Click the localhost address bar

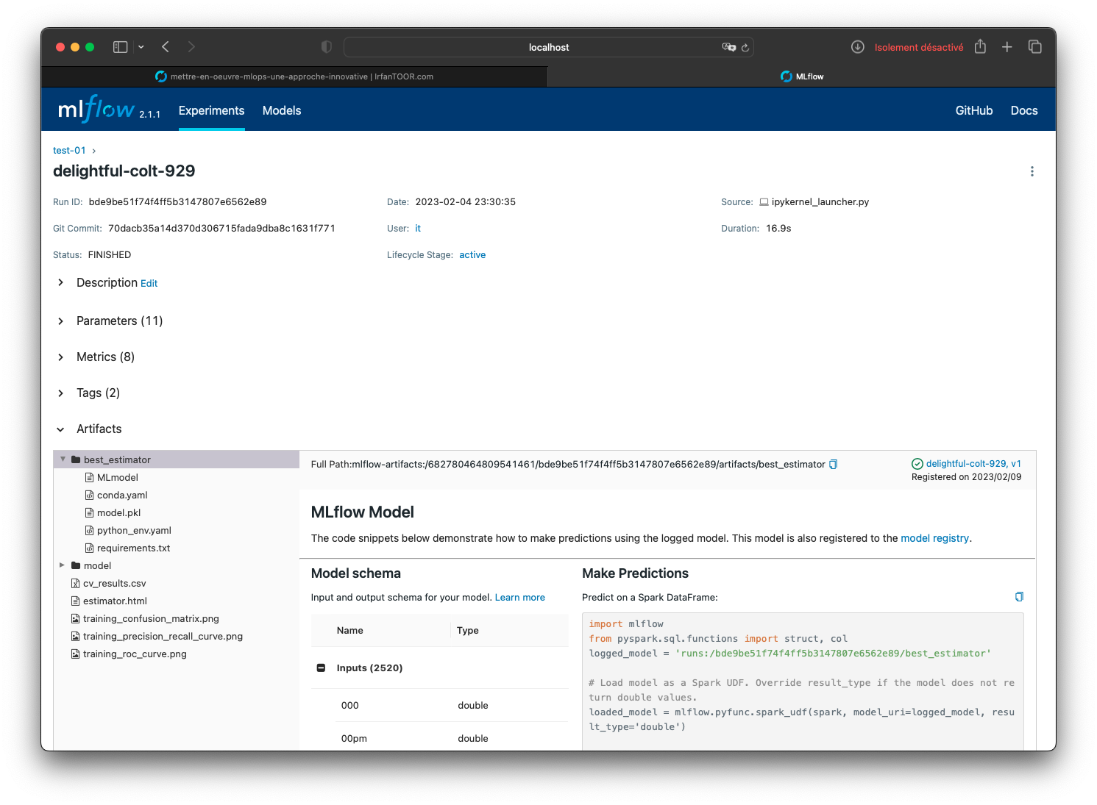(548, 48)
